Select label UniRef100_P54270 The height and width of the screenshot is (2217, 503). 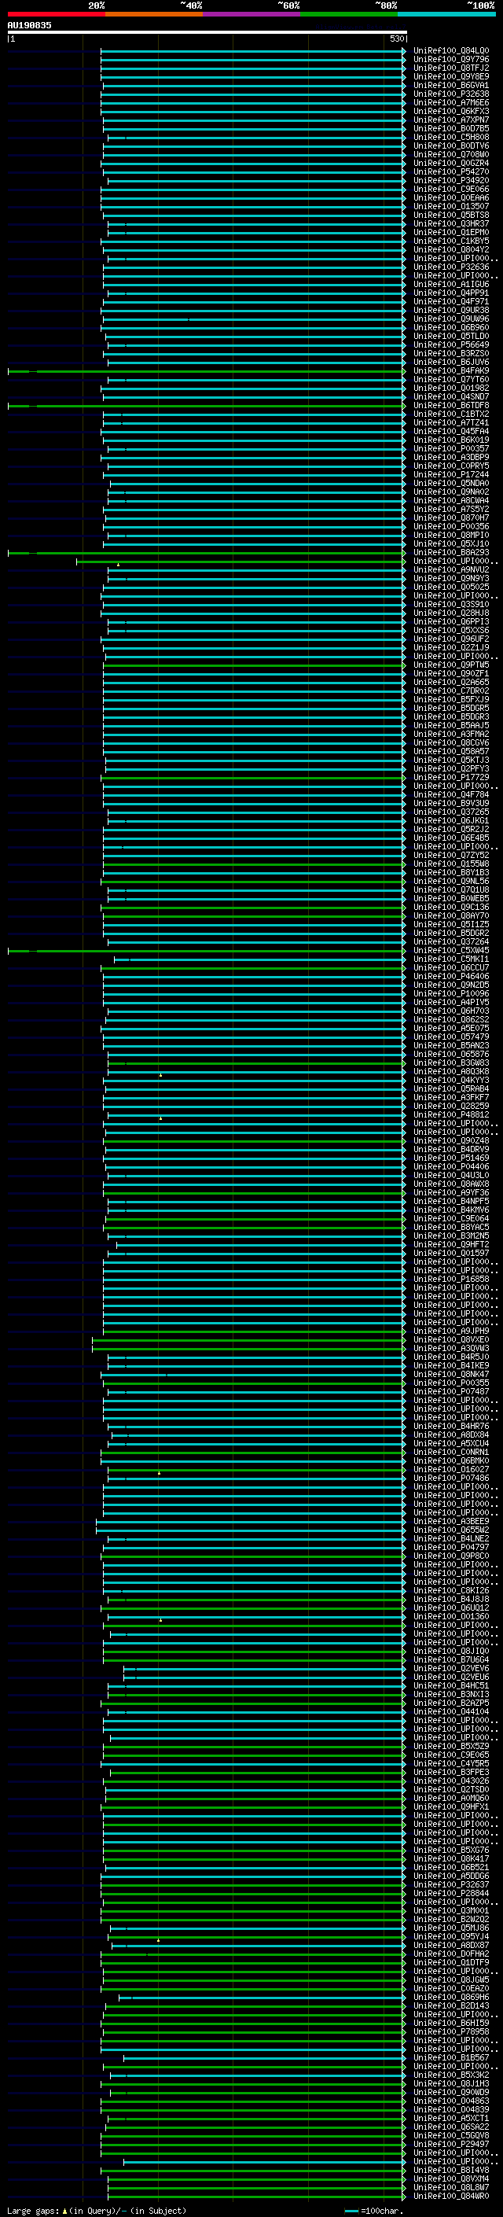(451, 172)
